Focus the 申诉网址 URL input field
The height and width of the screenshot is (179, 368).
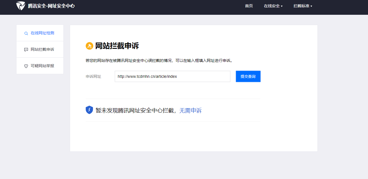pos(173,76)
